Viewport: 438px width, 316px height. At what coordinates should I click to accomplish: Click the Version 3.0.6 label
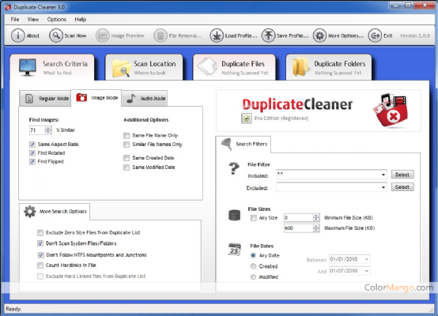415,36
